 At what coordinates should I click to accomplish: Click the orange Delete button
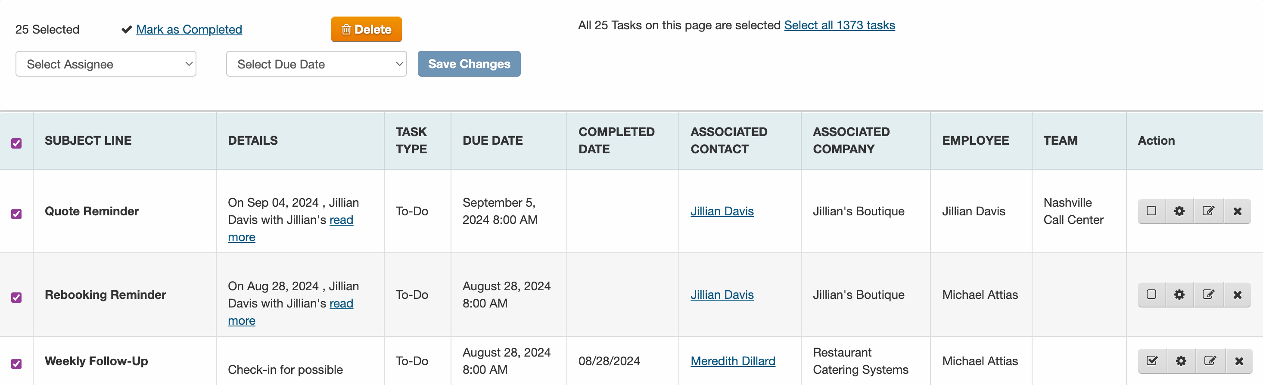pos(366,29)
